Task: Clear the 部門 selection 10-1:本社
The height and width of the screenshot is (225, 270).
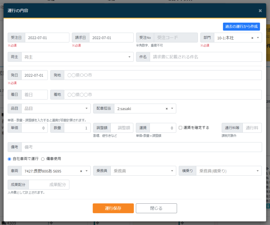Action: point(252,38)
